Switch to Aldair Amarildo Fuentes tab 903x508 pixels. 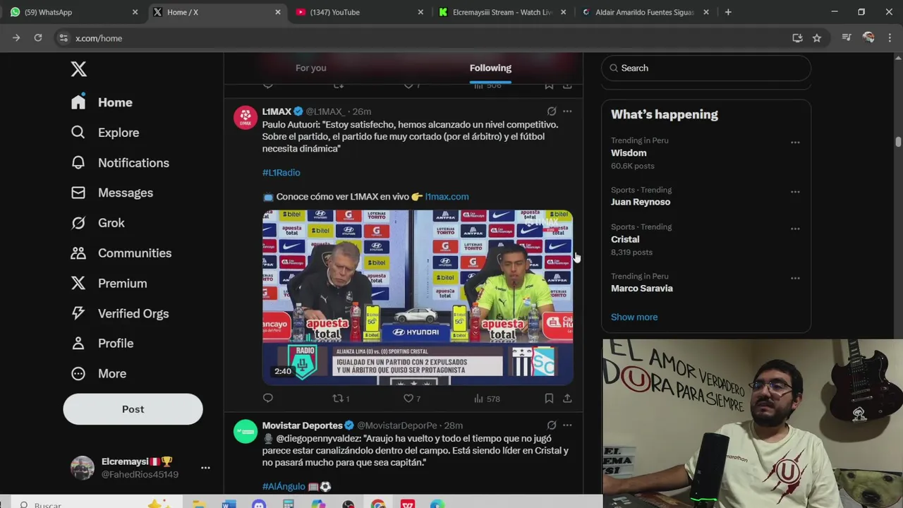click(x=643, y=12)
